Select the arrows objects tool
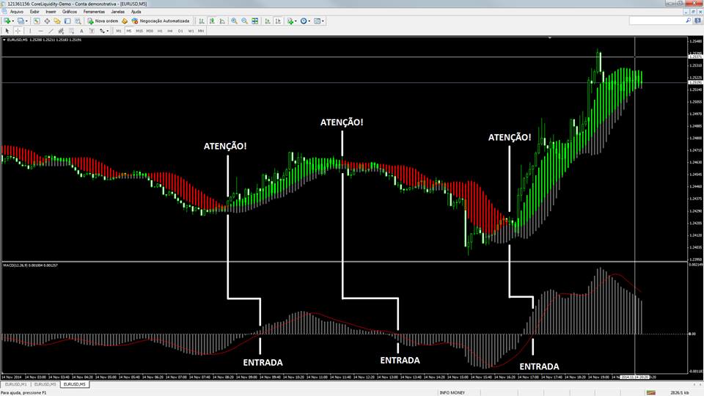This screenshot has width=704, height=396. click(x=103, y=31)
